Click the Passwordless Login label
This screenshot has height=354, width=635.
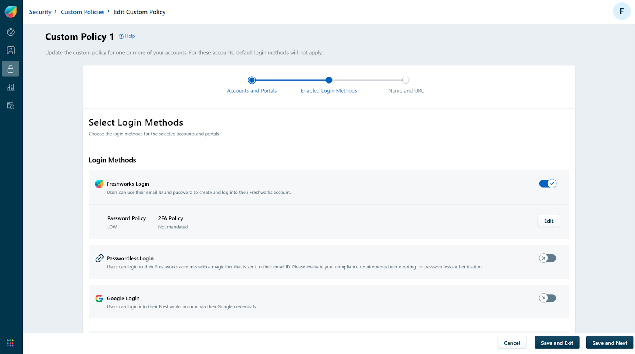click(130, 258)
